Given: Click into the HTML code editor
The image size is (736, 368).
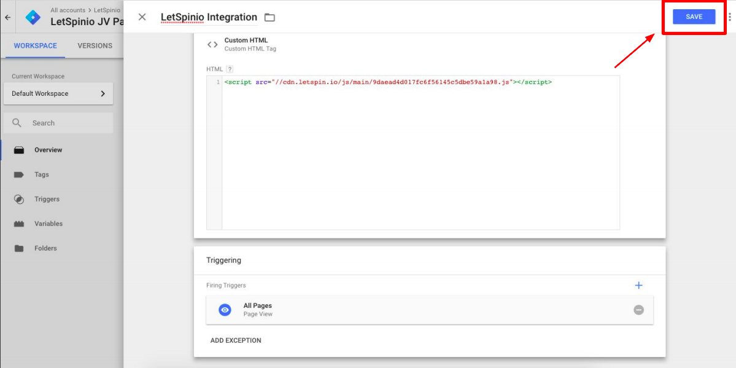Looking at the screenshot, I should [413, 153].
